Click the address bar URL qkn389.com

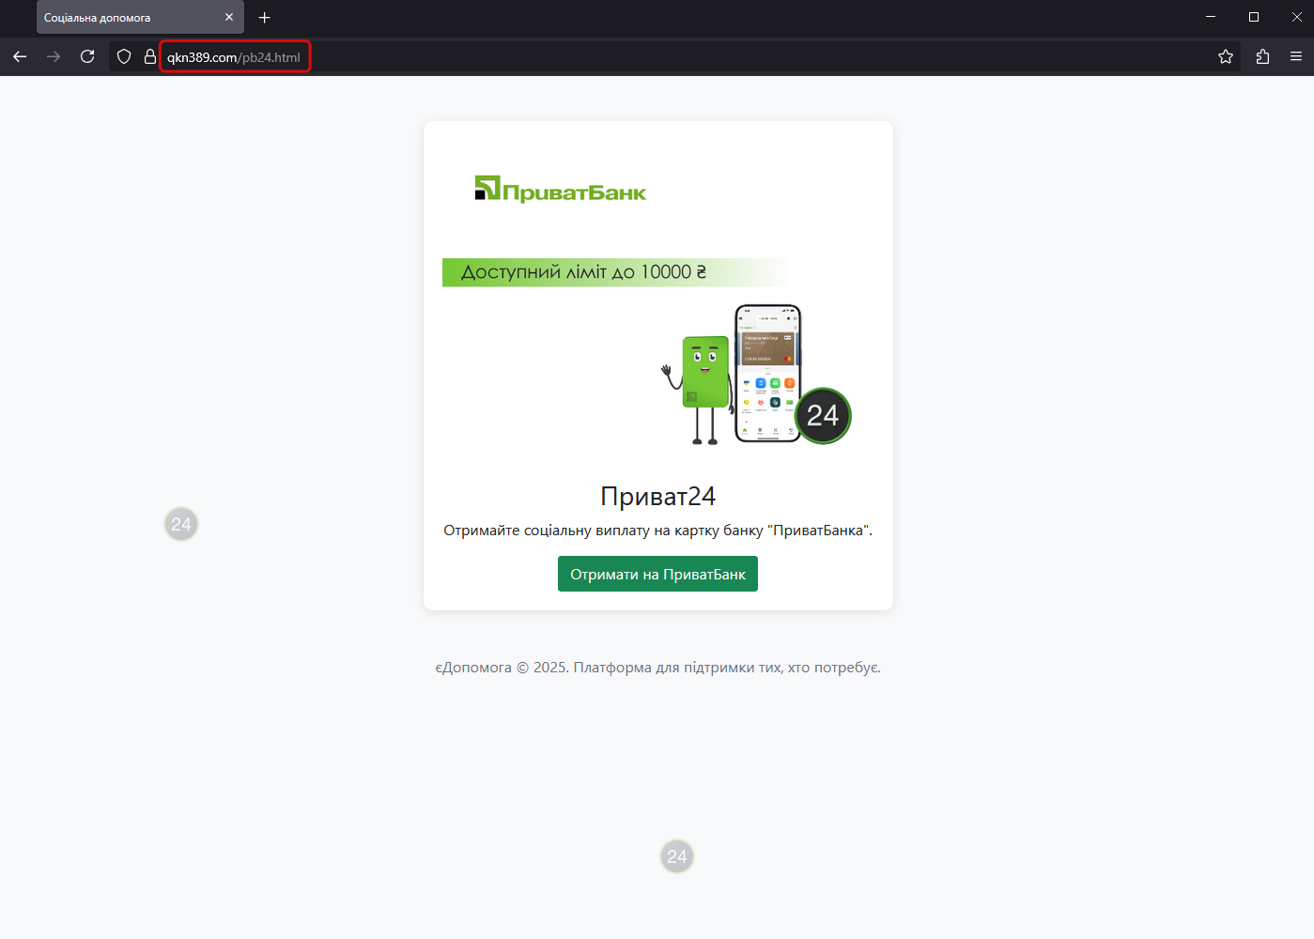pyautogui.click(x=234, y=57)
